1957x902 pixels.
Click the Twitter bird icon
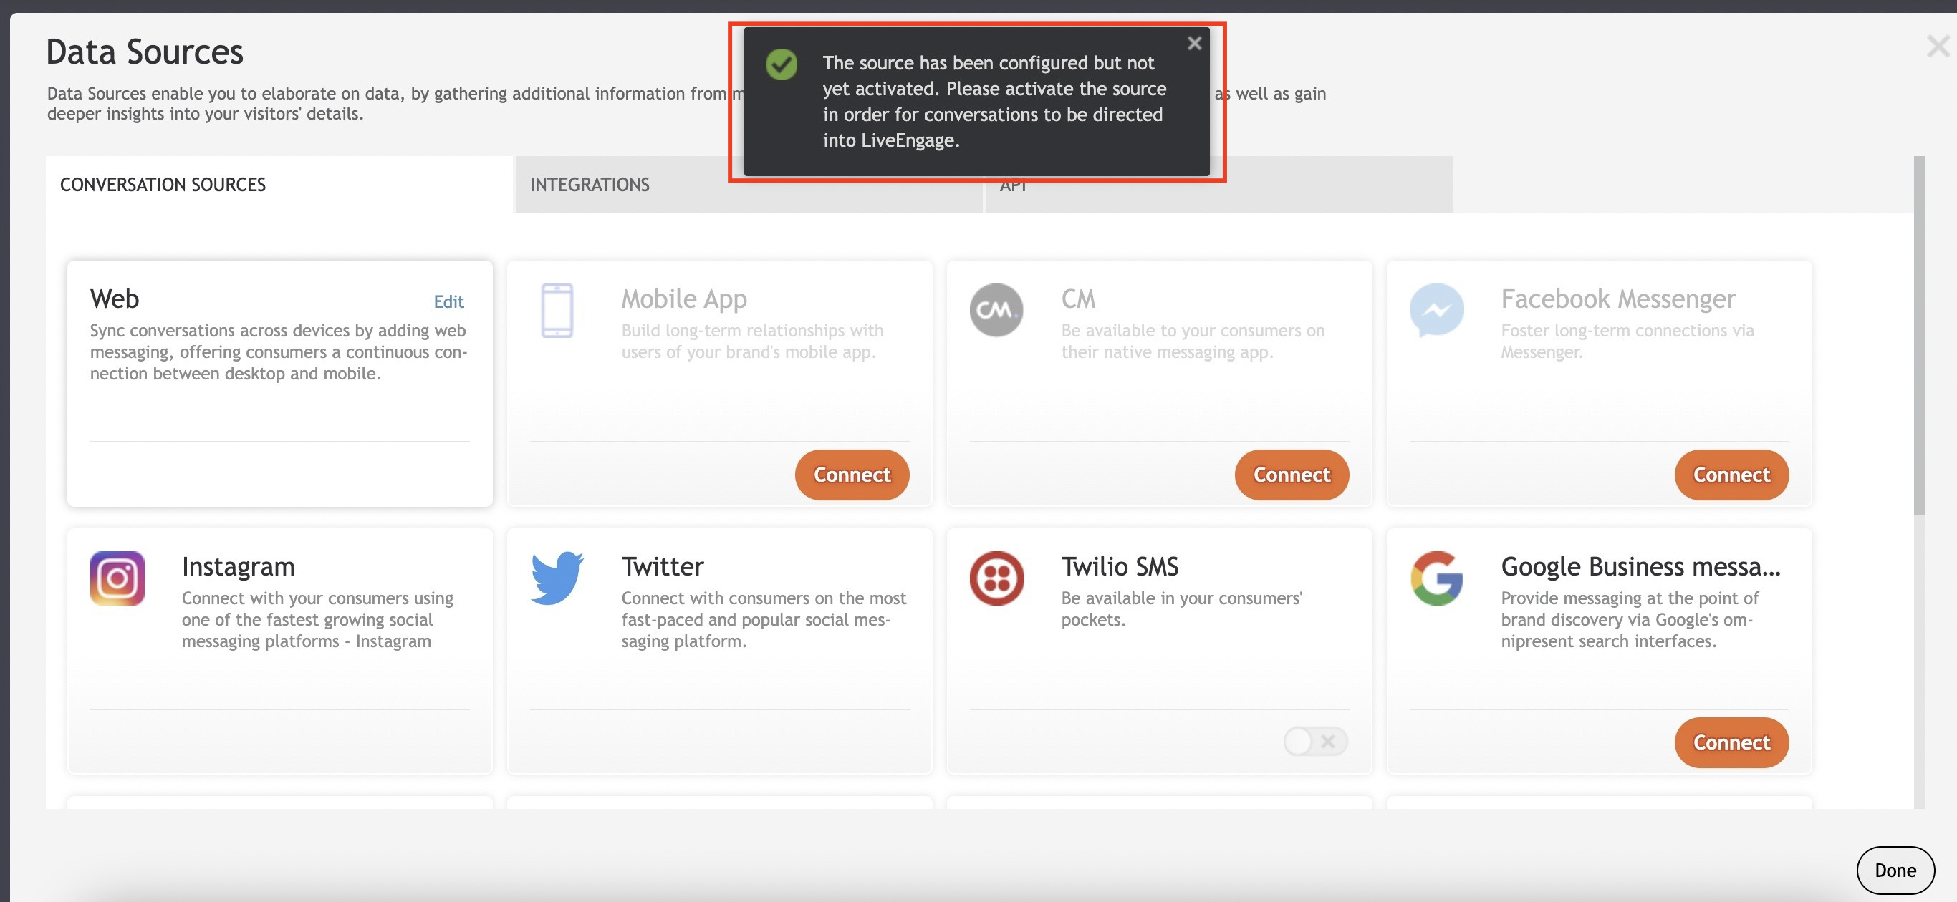[557, 578]
